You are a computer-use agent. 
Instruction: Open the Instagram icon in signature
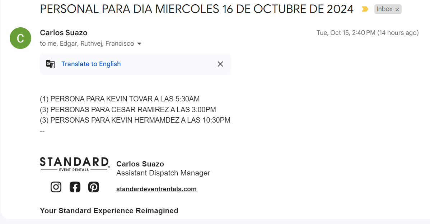point(56,187)
